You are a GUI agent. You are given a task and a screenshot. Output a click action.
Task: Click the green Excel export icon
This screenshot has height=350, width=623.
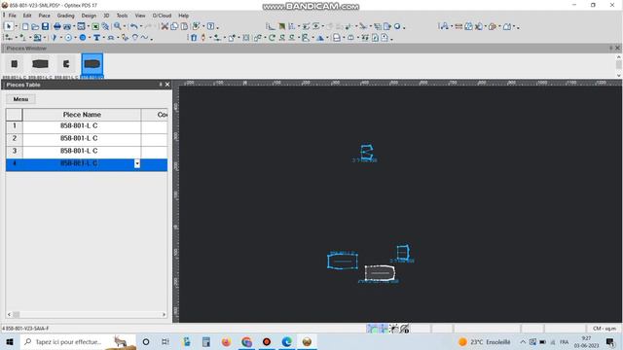point(95,26)
